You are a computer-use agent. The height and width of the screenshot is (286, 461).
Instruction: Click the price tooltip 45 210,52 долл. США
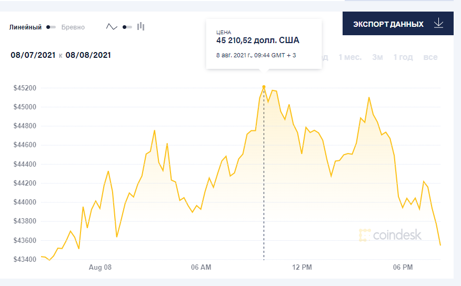click(258, 40)
